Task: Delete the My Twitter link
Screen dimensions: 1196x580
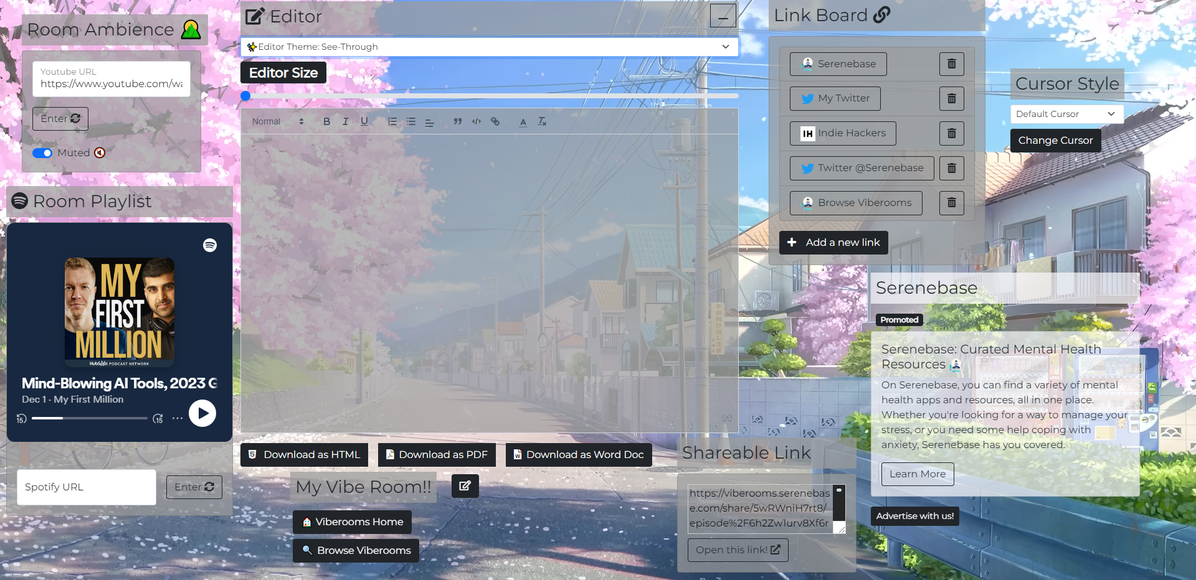Action: pyautogui.click(x=951, y=98)
